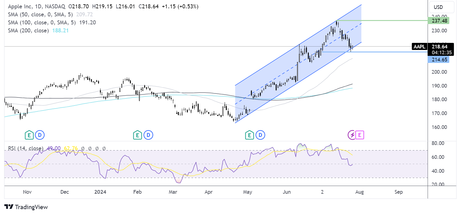Click the SMA 200 value 188.21
461x215 pixels.
tap(60, 31)
